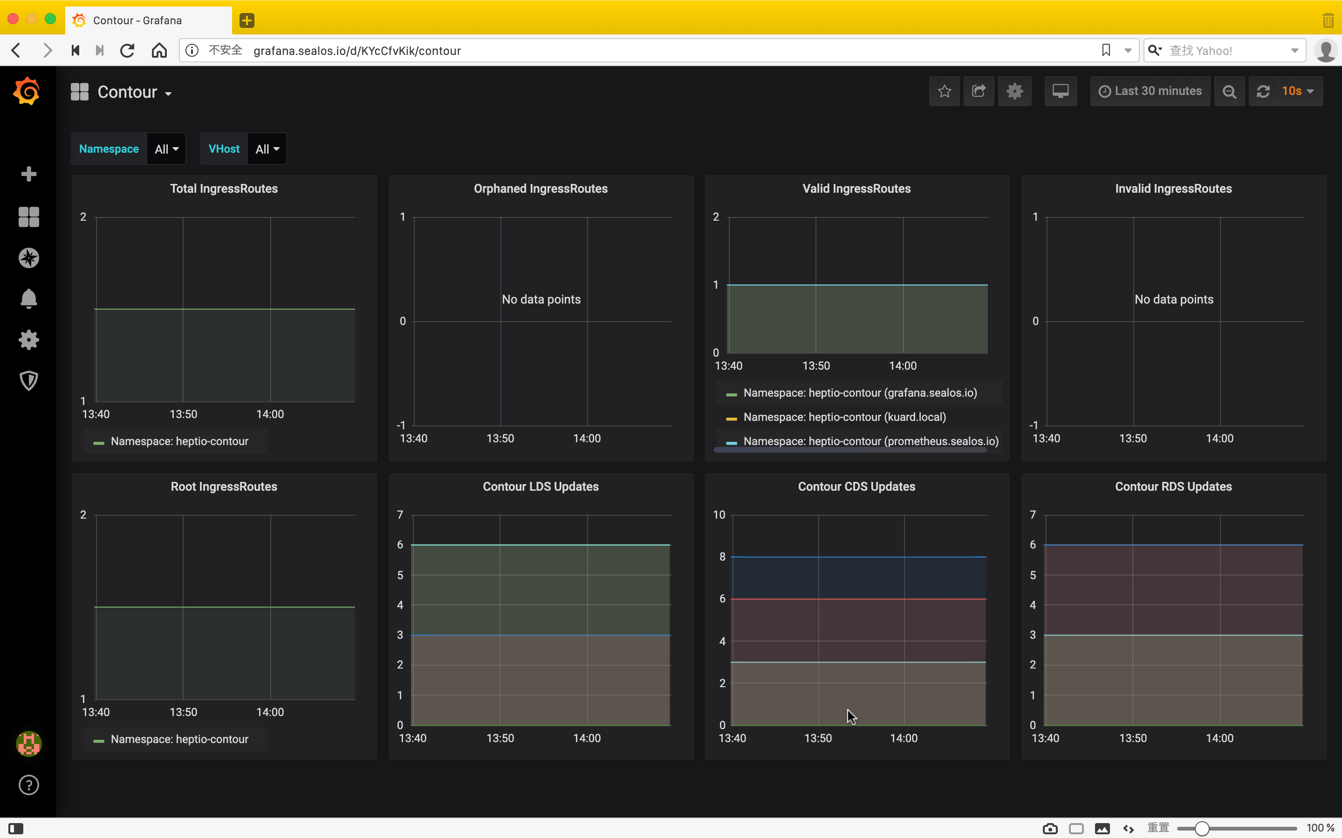The image size is (1342, 838).
Task: Open the 10s refresh interval dropdown
Action: coord(1297,91)
